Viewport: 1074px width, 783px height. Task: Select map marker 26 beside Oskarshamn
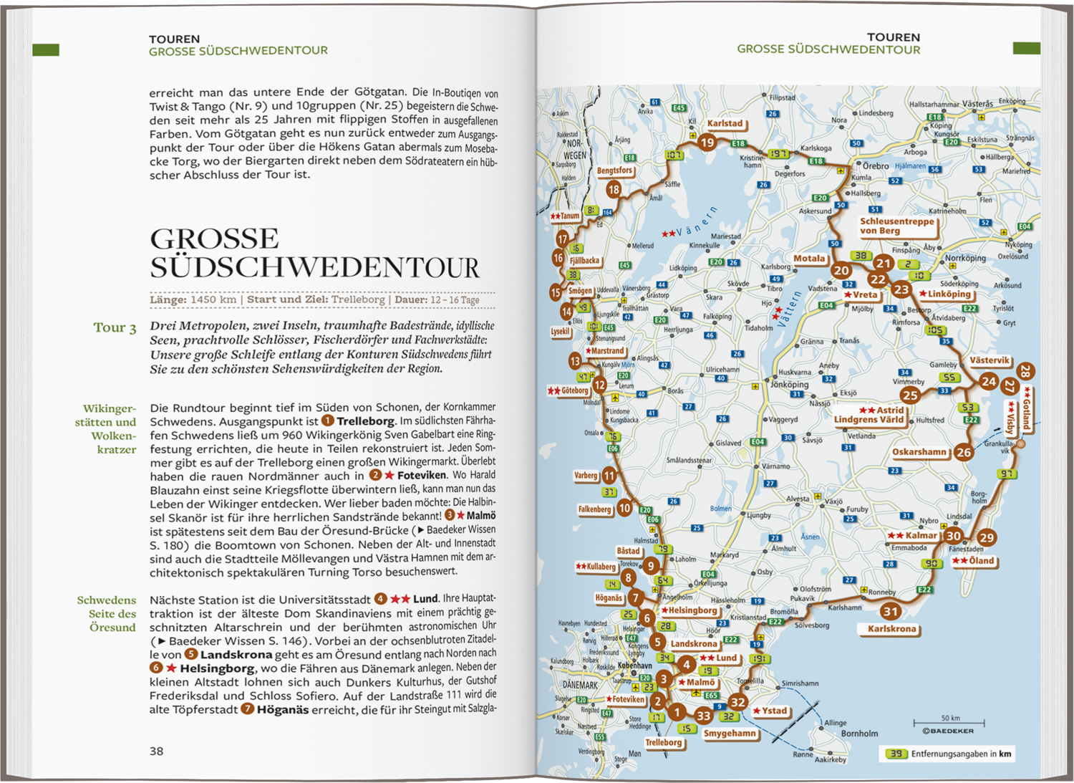click(964, 452)
